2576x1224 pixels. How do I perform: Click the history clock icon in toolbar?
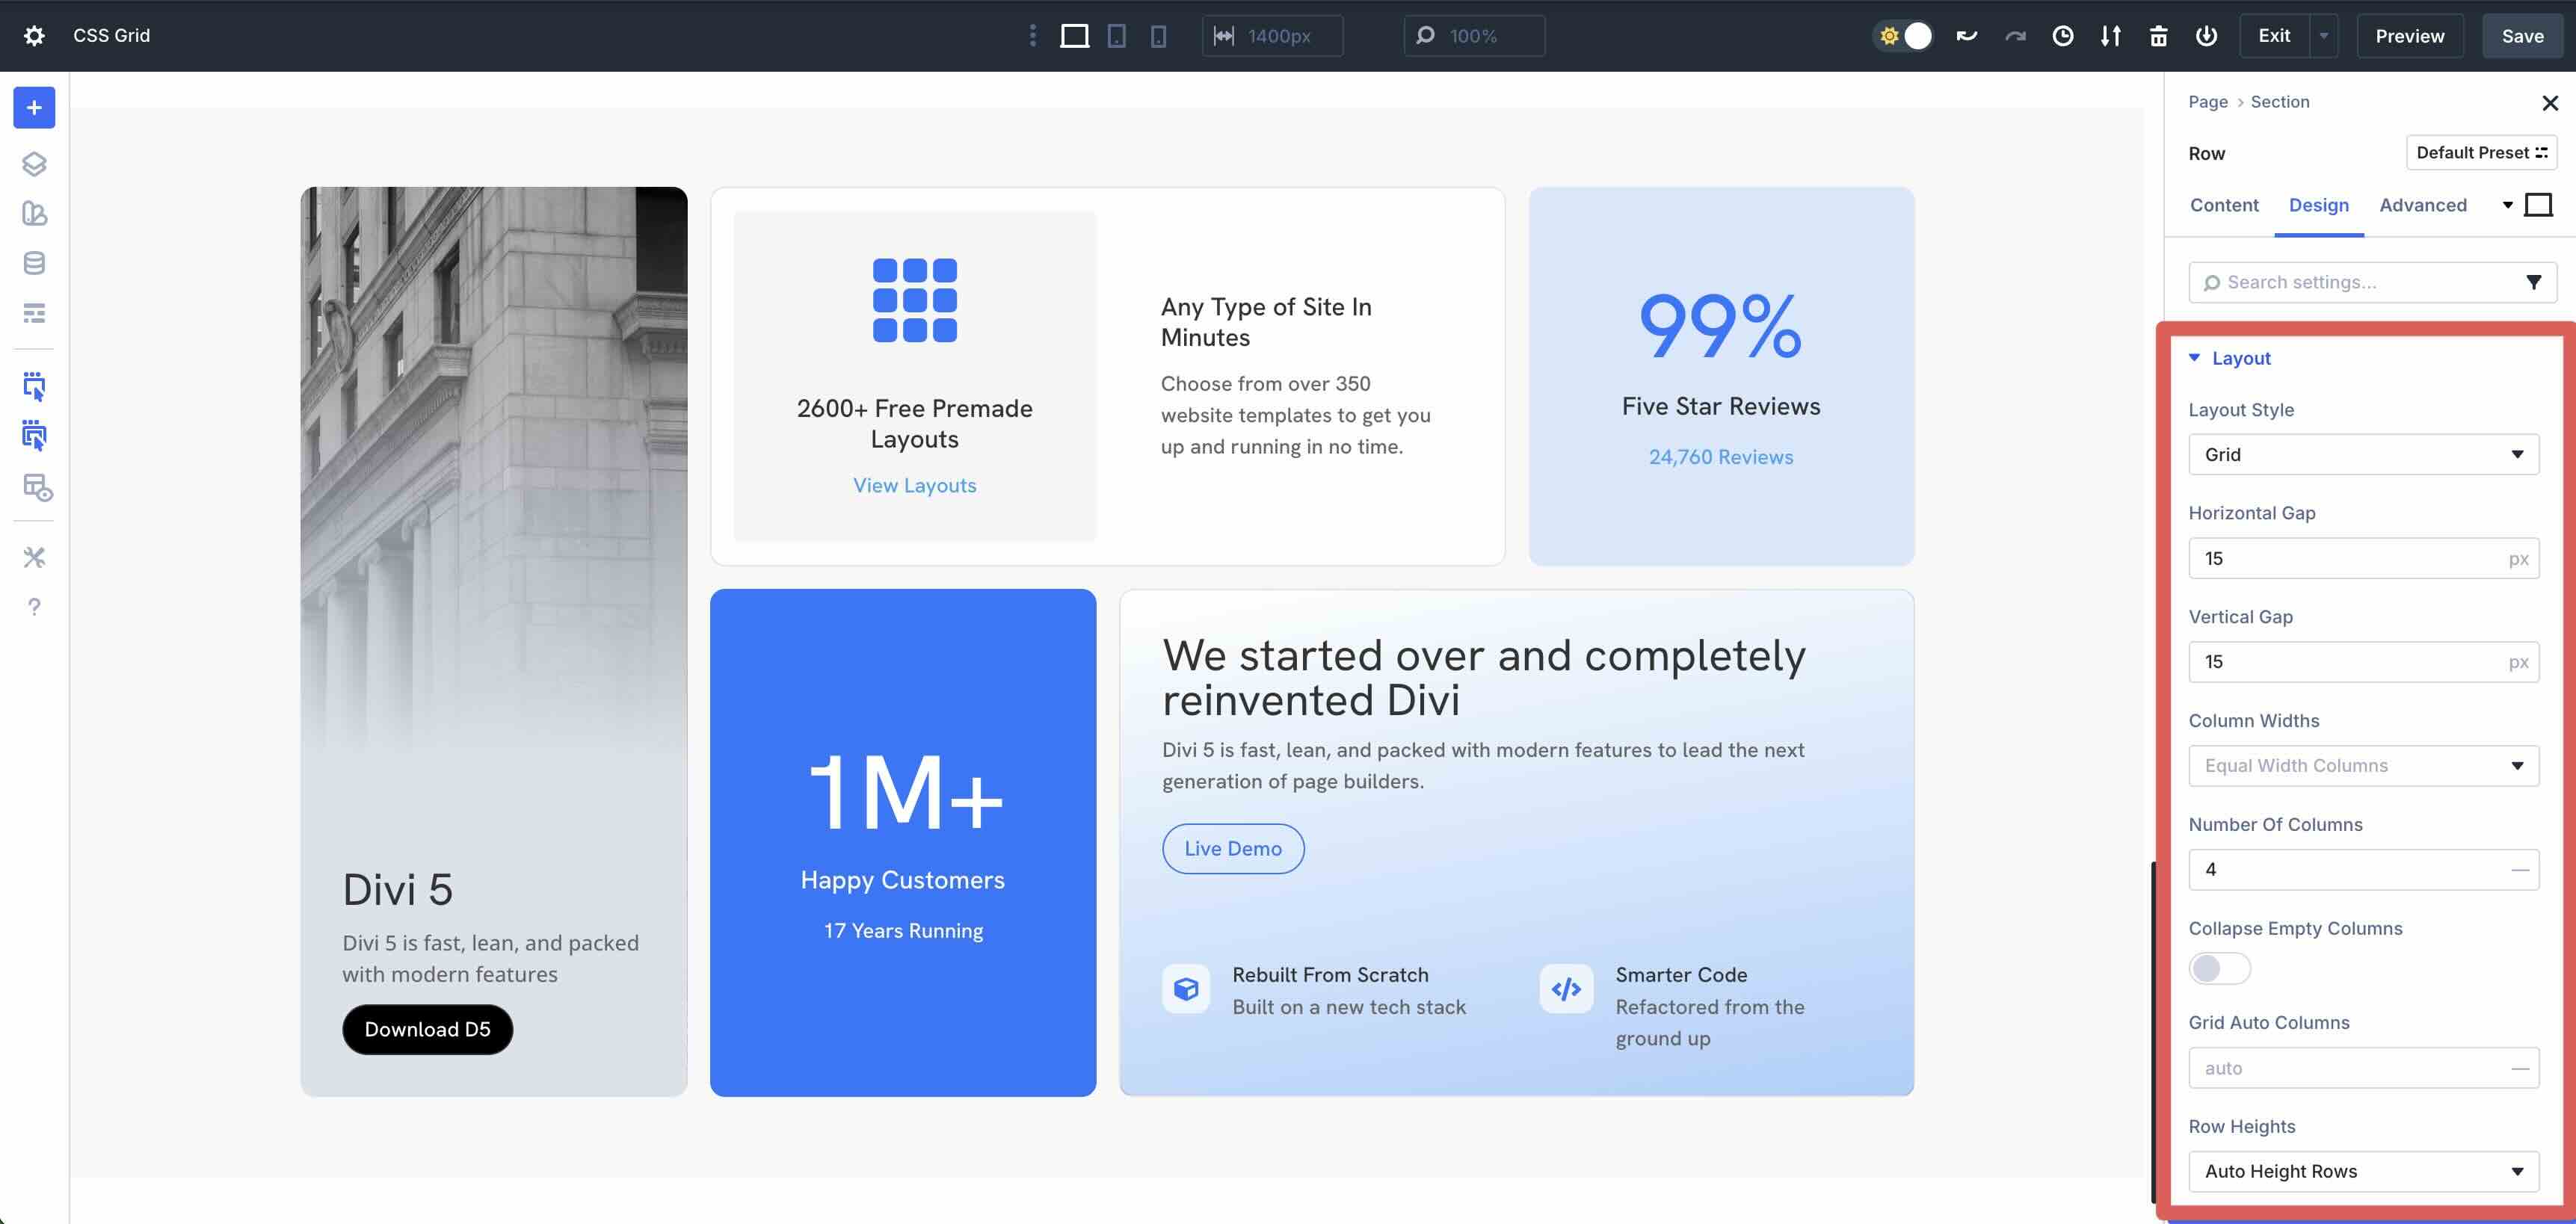[x=2063, y=35]
